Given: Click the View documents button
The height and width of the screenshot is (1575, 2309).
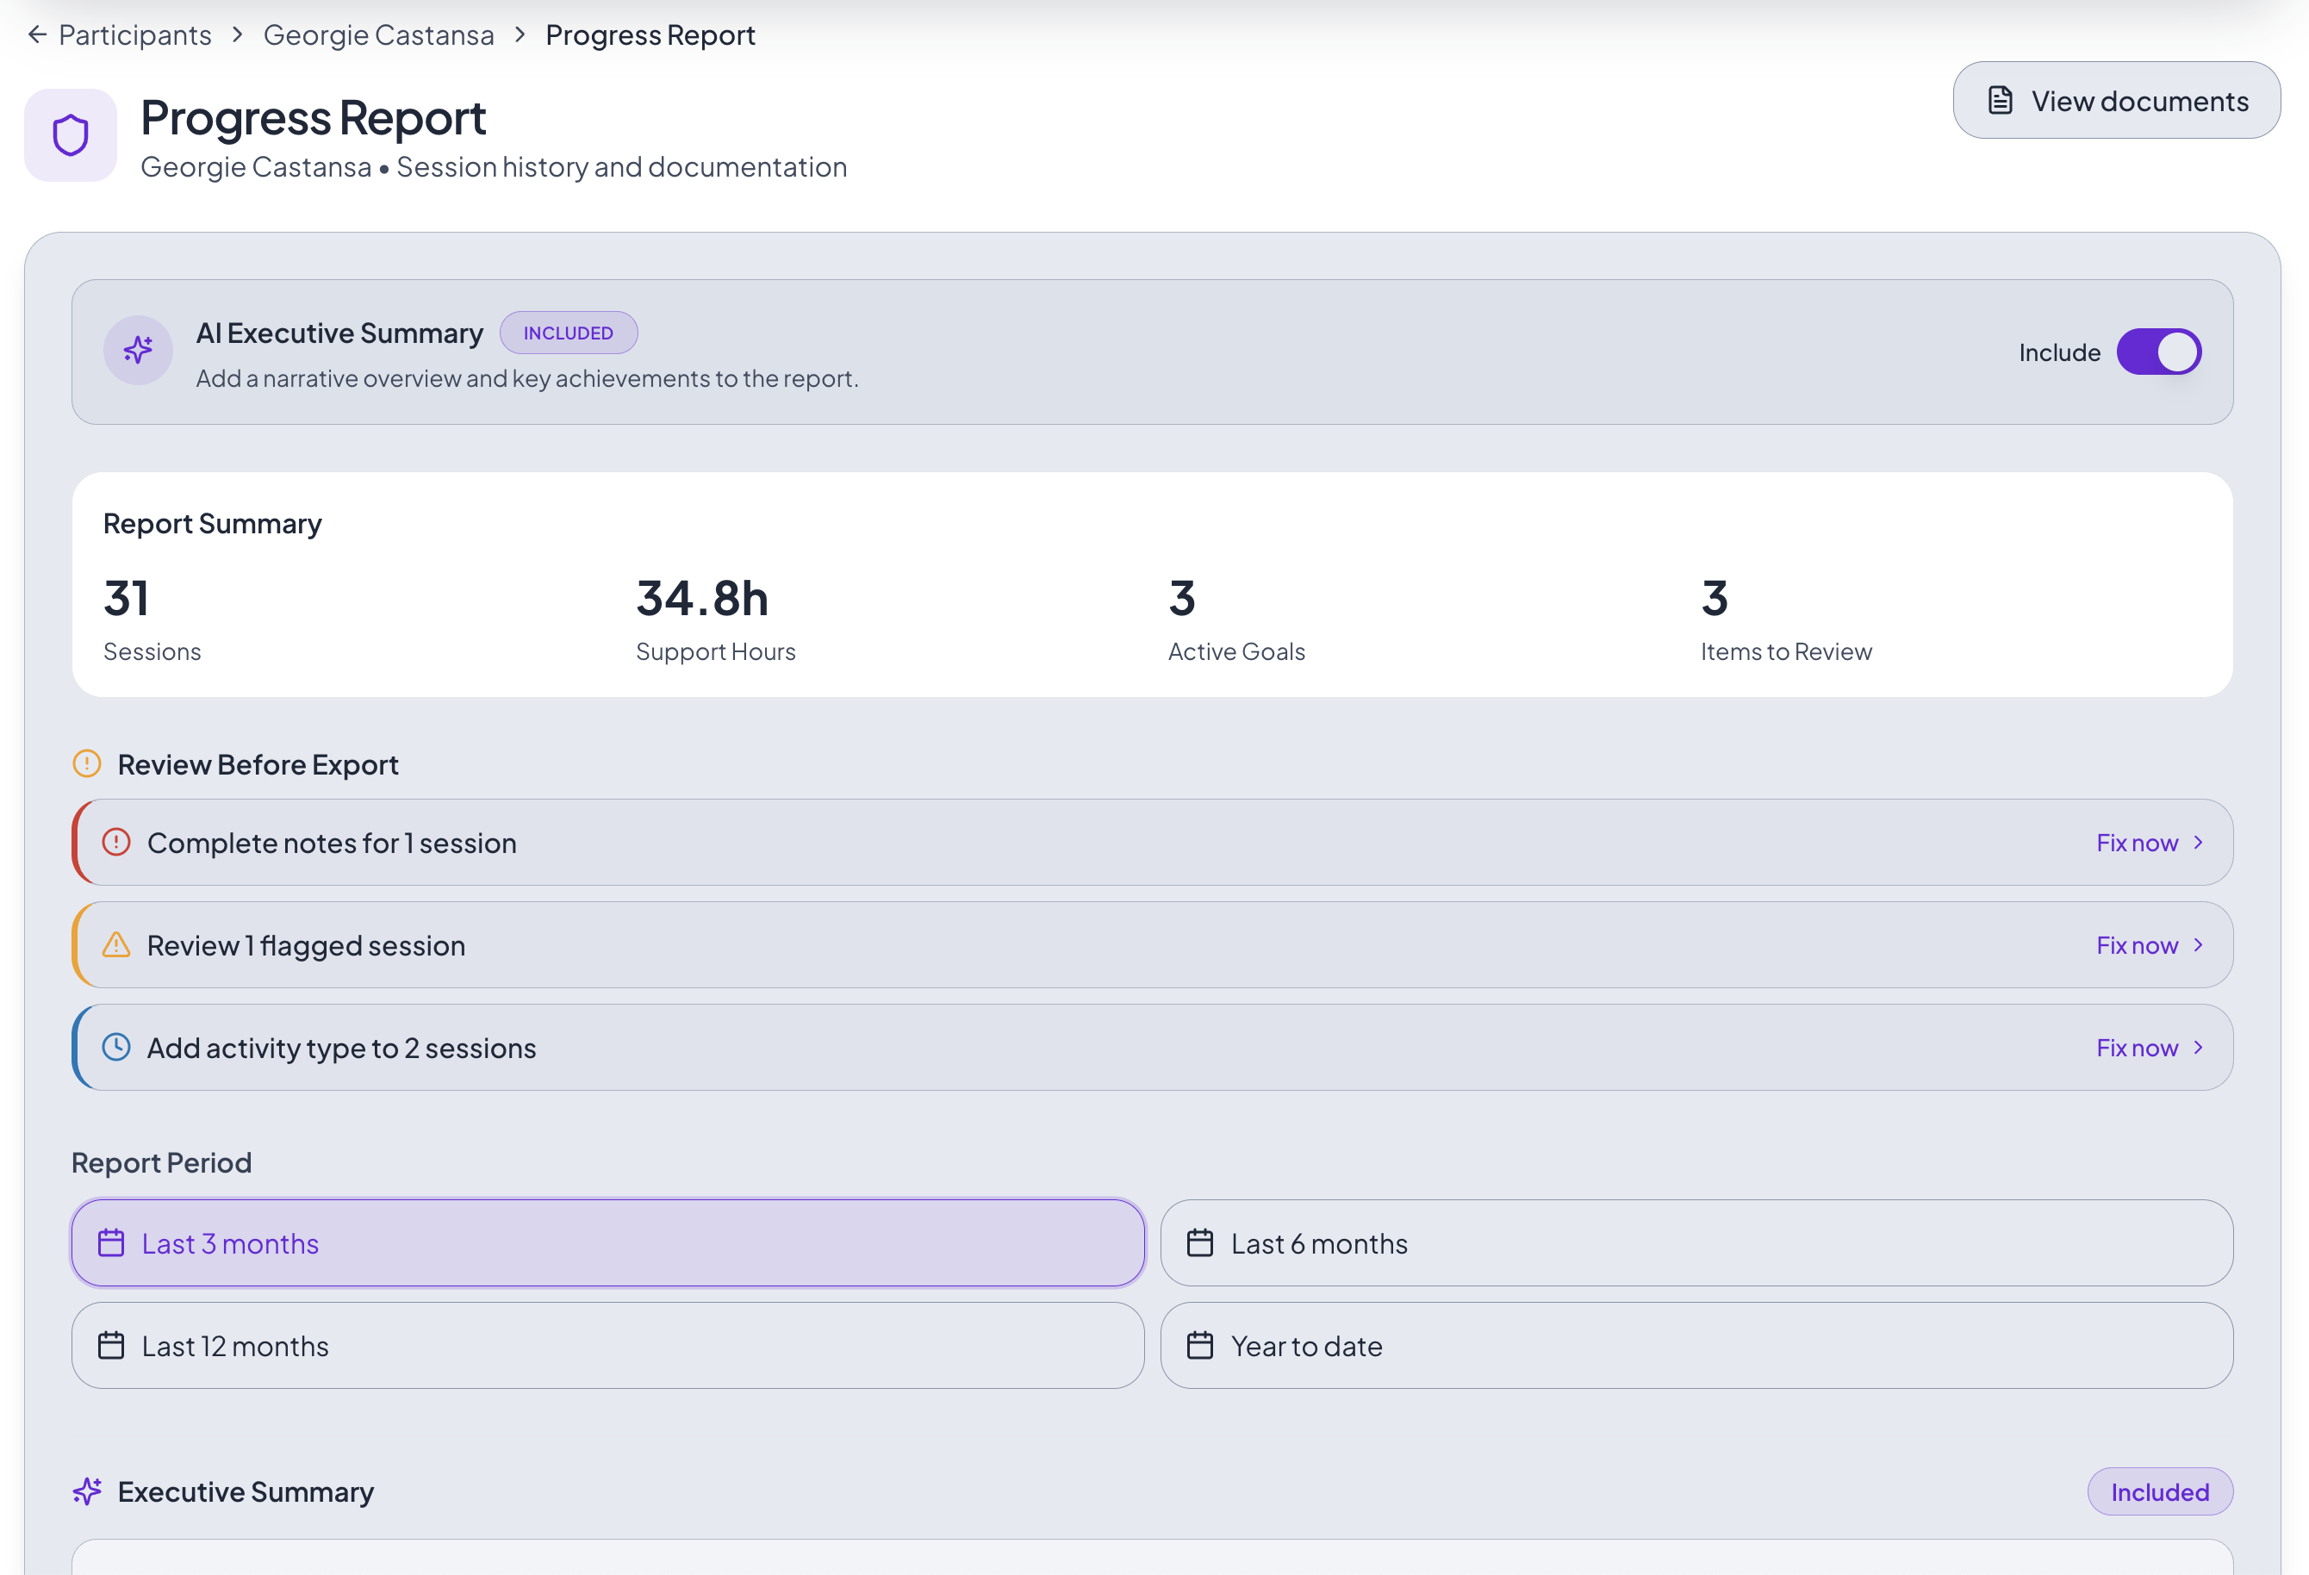Looking at the screenshot, I should pos(2115,99).
